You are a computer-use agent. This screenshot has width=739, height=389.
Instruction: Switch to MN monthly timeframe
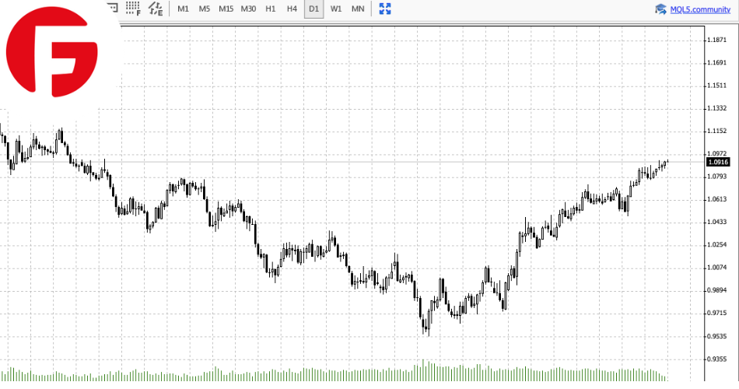click(x=357, y=9)
